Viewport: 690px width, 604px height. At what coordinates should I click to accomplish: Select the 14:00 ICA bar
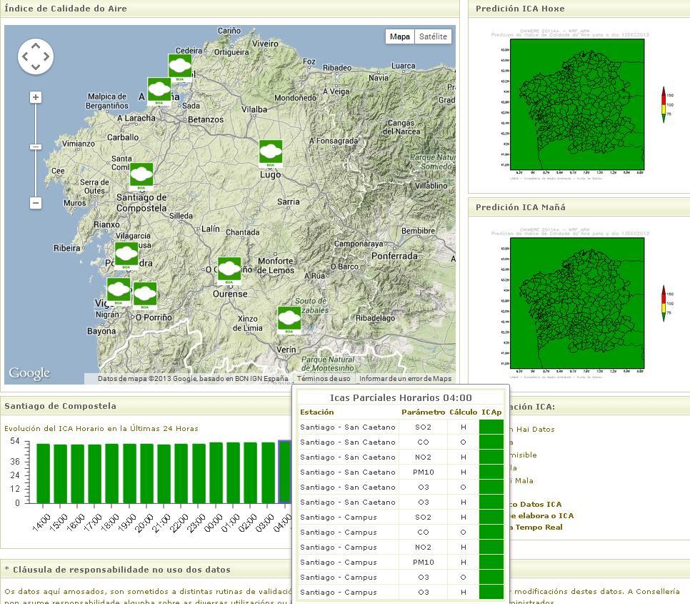43,473
